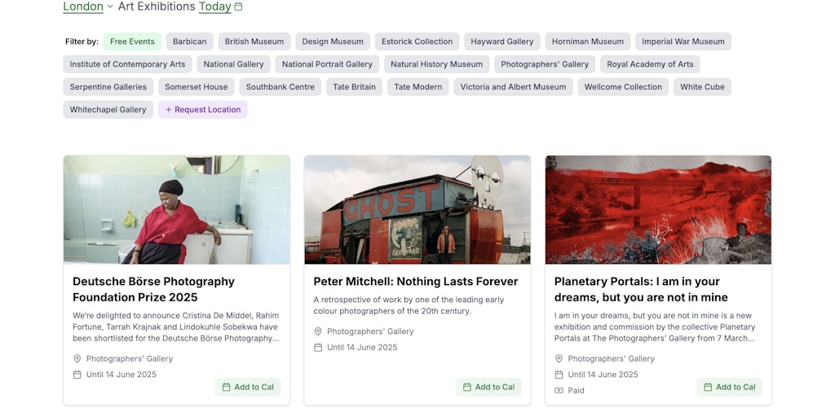Click the Request Location button
Screen dimensions: 835x417
click(x=203, y=110)
